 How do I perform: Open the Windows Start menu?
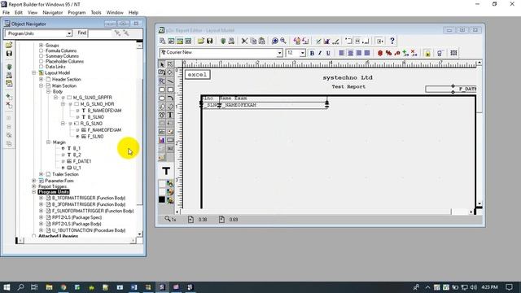pyautogui.click(x=7, y=287)
